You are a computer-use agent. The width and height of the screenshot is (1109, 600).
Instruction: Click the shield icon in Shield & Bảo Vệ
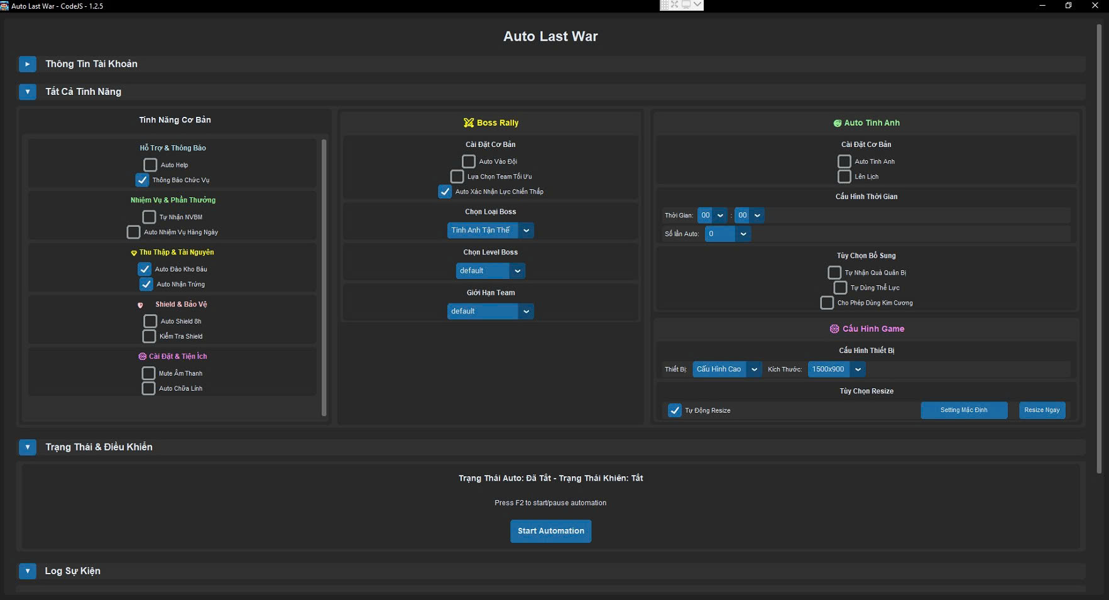(x=140, y=305)
